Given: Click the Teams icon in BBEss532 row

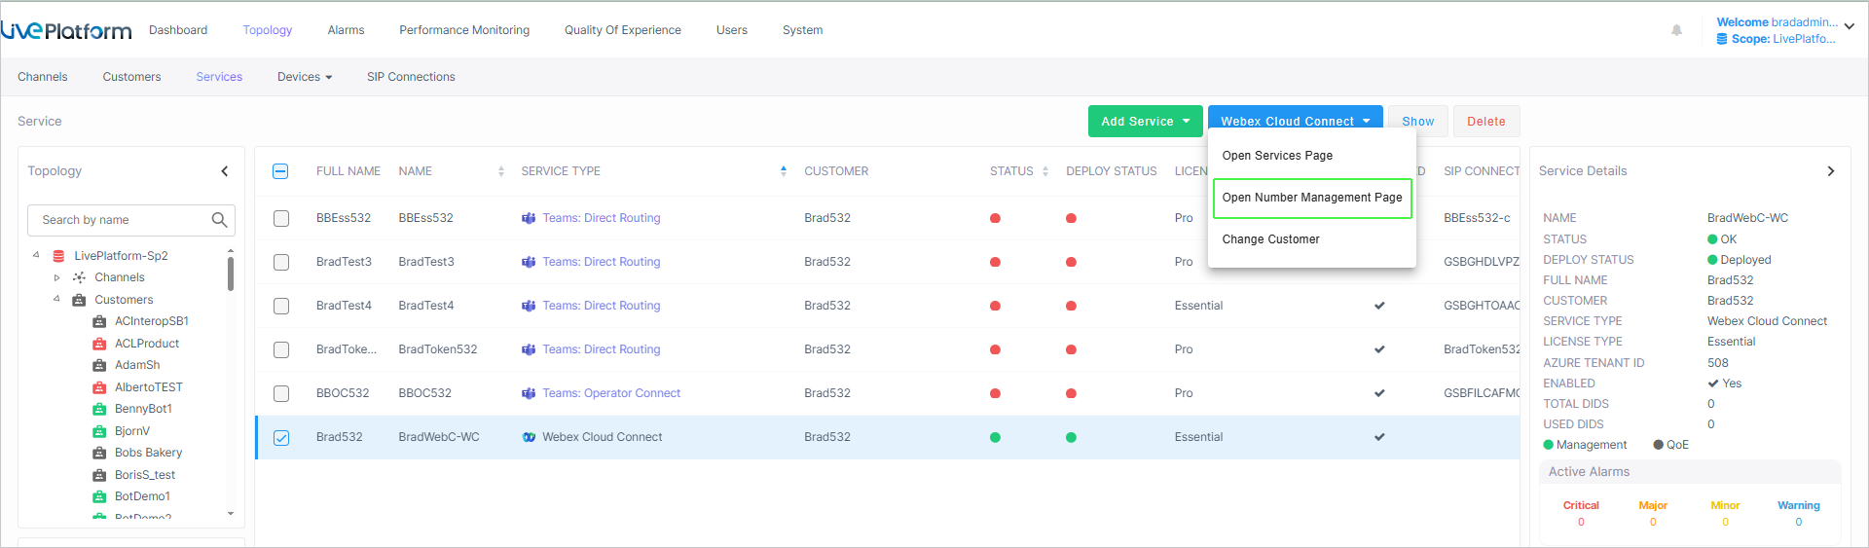Looking at the screenshot, I should tap(529, 218).
